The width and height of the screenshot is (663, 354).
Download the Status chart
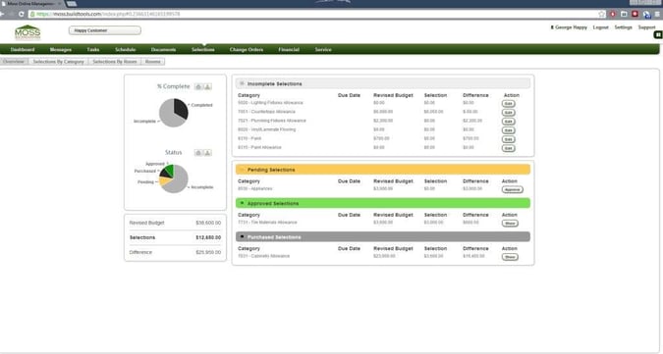(207, 153)
